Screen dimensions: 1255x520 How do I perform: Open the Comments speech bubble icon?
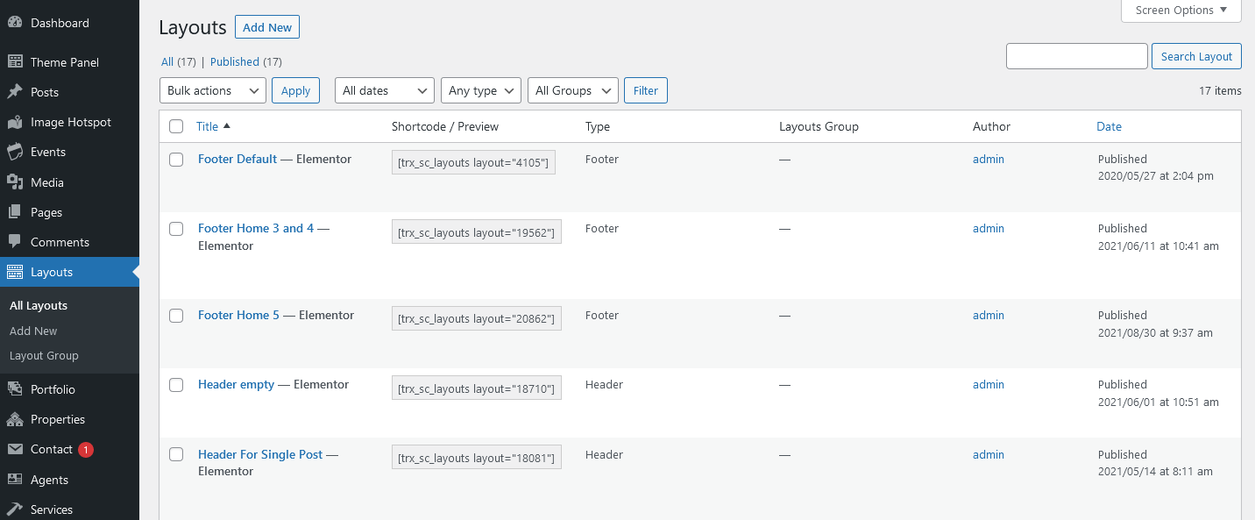point(15,242)
